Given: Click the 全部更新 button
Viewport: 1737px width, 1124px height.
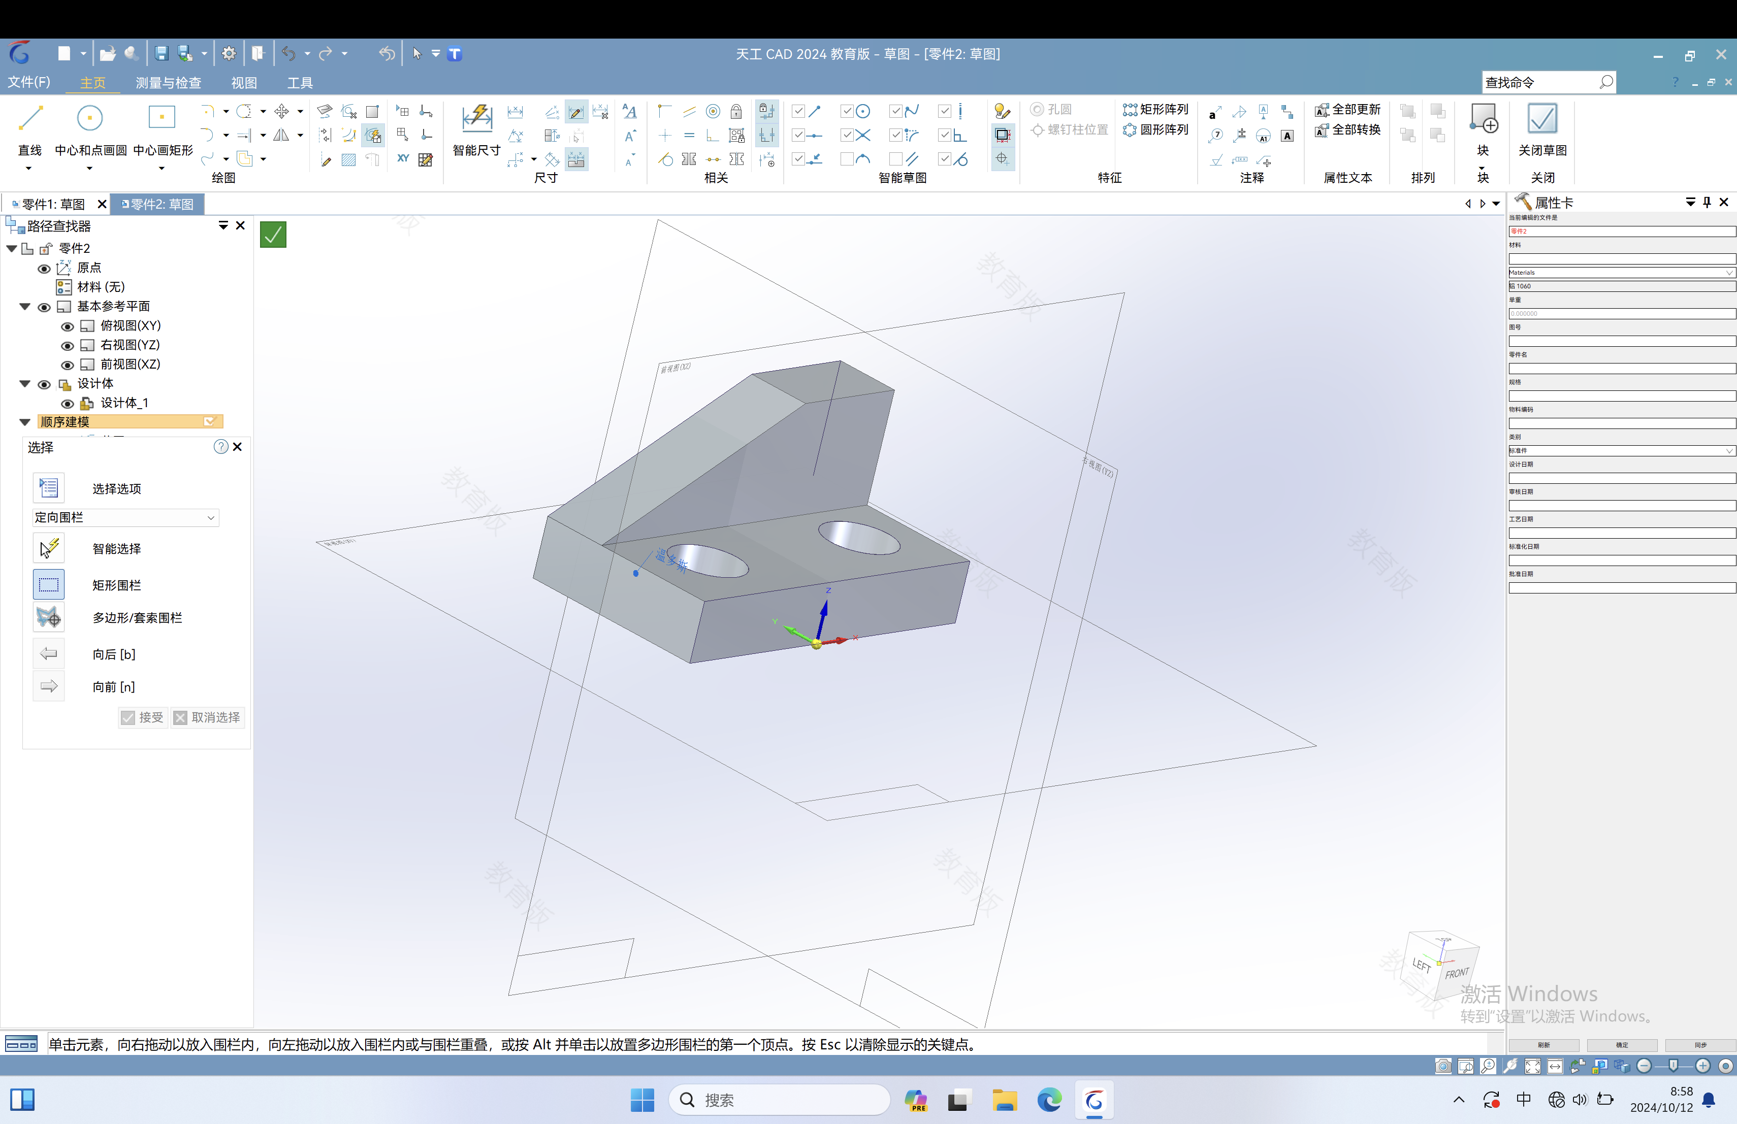Looking at the screenshot, I should click(x=1348, y=110).
